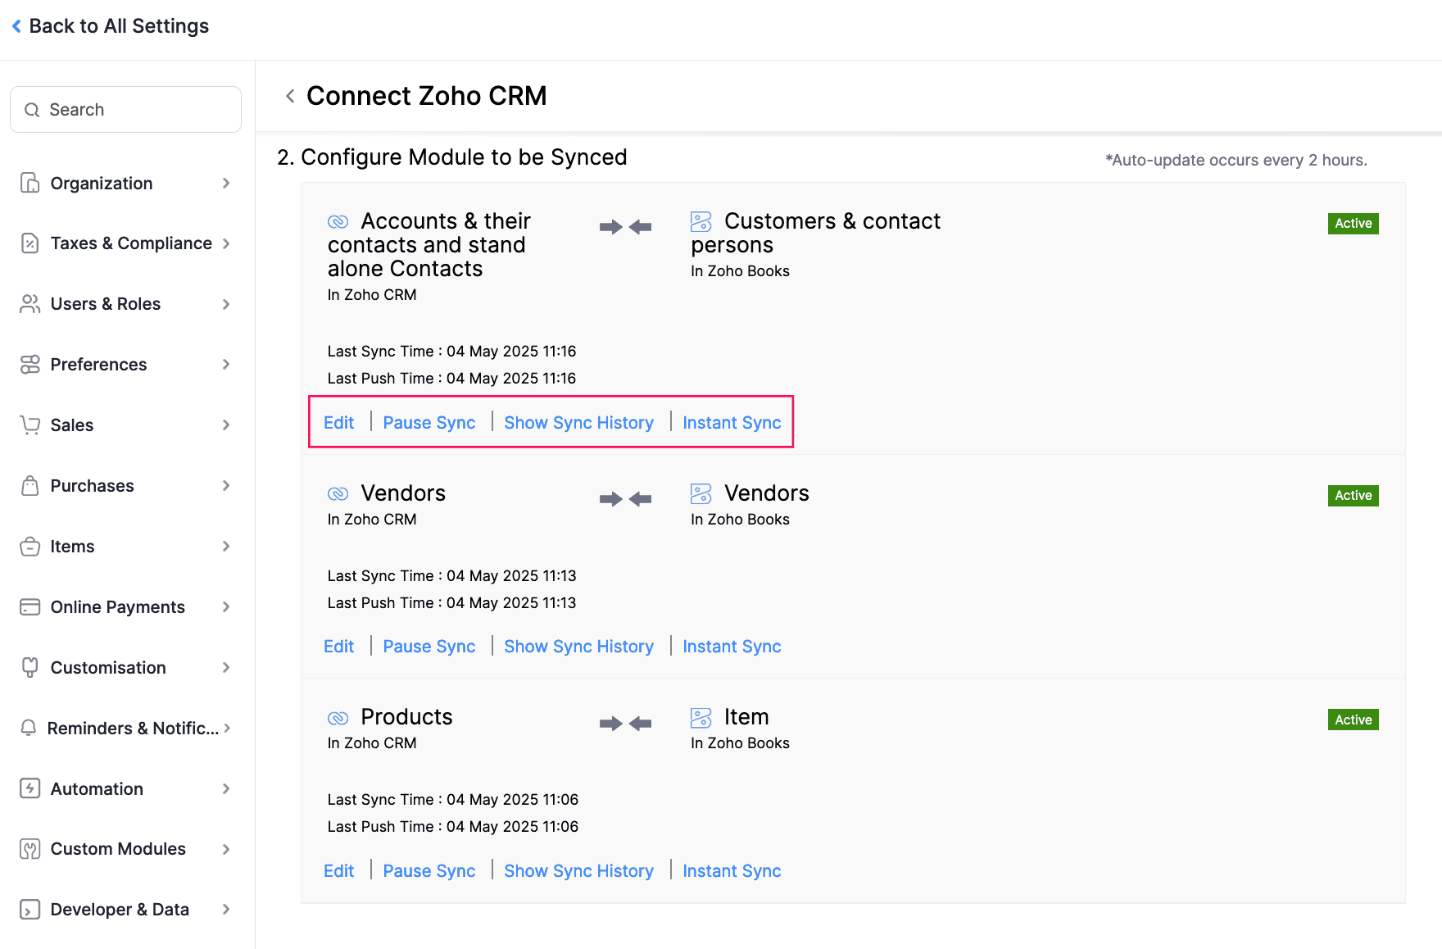Open Customisation settings menu item
The height and width of the screenshot is (949, 1442).
(x=108, y=667)
